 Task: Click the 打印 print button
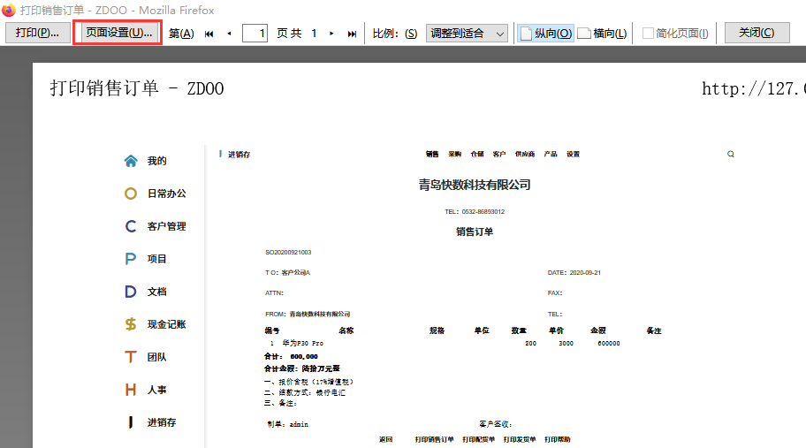click(37, 33)
